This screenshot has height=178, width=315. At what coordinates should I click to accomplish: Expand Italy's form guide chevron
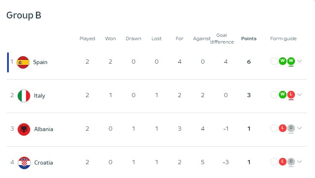tap(299, 95)
